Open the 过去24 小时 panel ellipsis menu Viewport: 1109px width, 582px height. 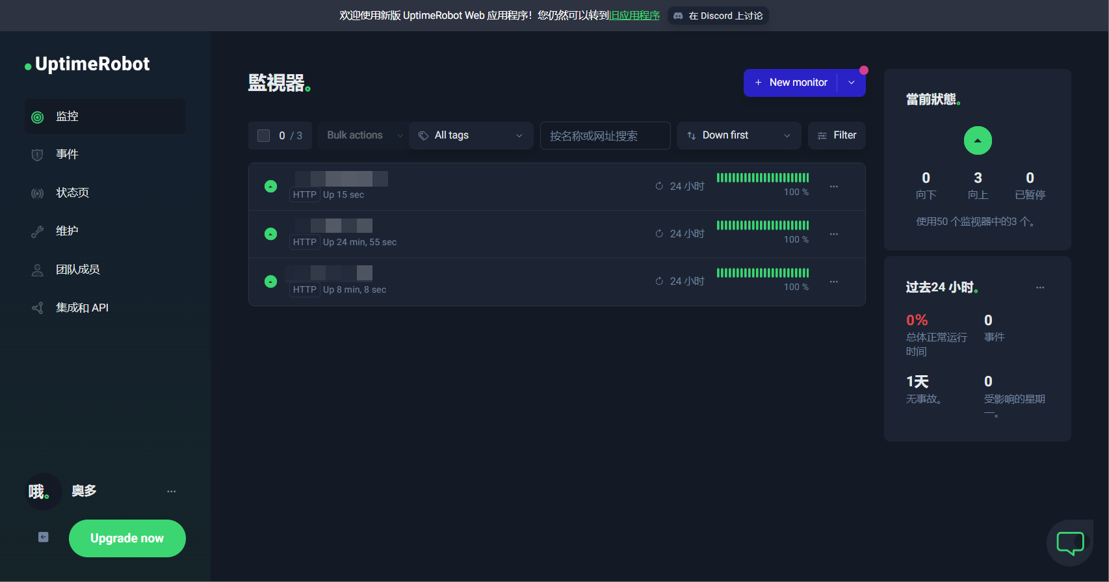pyautogui.click(x=1040, y=287)
